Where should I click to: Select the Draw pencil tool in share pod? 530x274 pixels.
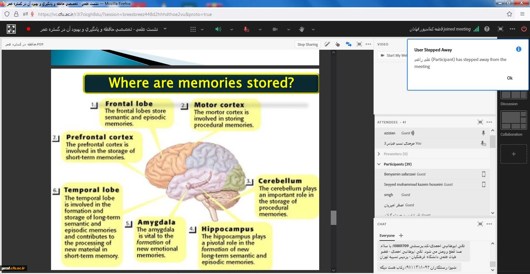click(327, 44)
